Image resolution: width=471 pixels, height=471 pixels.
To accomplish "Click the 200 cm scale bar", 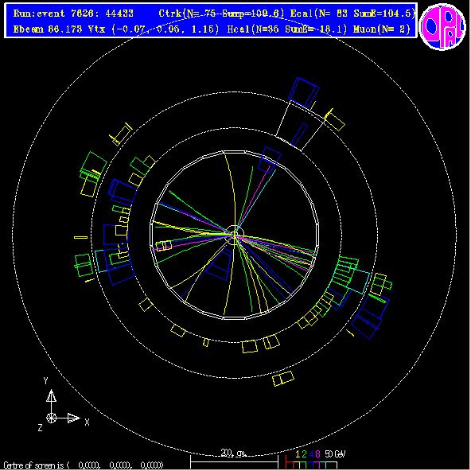I will 234,459.
